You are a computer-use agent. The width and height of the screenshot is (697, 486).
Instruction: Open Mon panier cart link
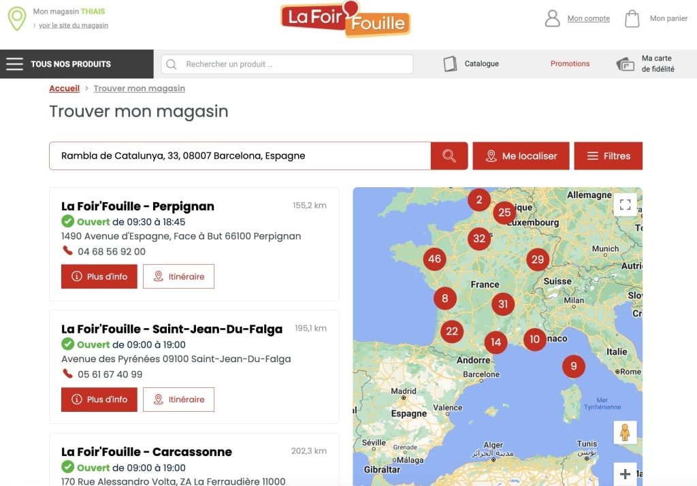point(668,18)
